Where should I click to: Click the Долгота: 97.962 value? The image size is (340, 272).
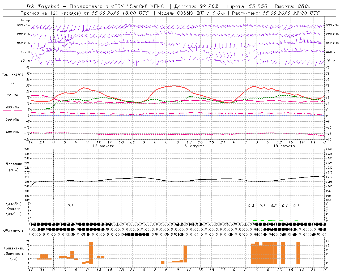[196, 6]
